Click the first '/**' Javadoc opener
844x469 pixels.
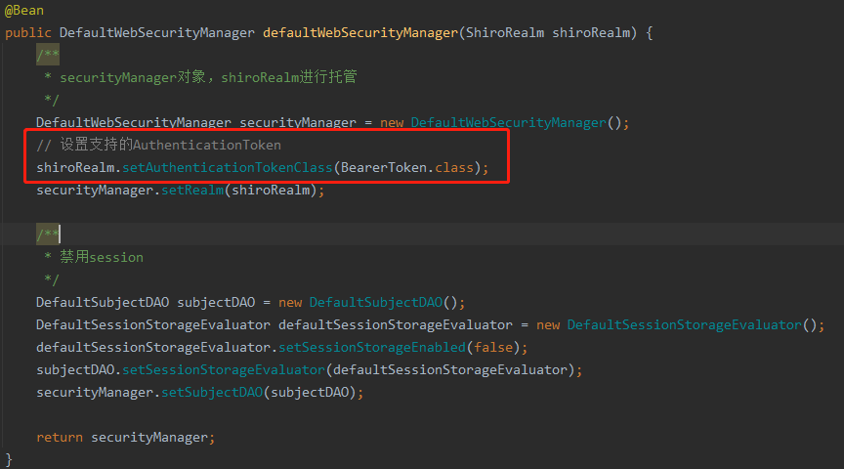(48, 55)
